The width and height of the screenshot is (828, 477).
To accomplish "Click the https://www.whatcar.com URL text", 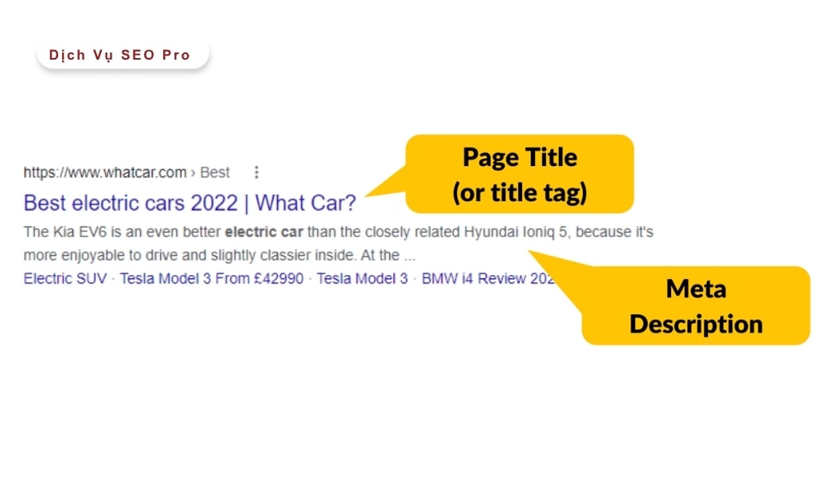I will [105, 173].
